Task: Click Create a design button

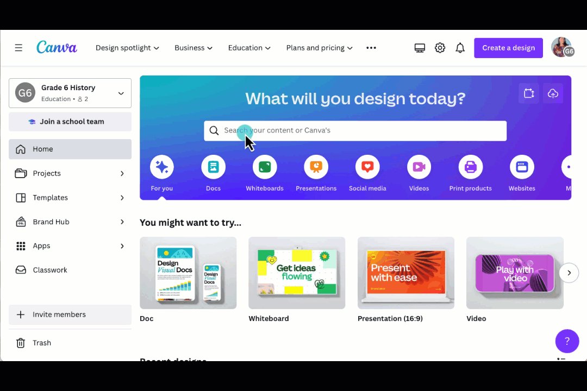Action: click(508, 48)
